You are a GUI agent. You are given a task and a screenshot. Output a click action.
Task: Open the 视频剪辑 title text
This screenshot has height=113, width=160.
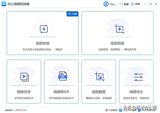[117, 43]
